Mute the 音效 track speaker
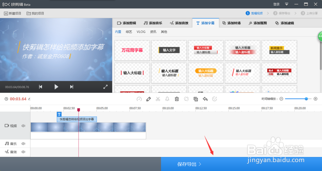 click(24, 152)
